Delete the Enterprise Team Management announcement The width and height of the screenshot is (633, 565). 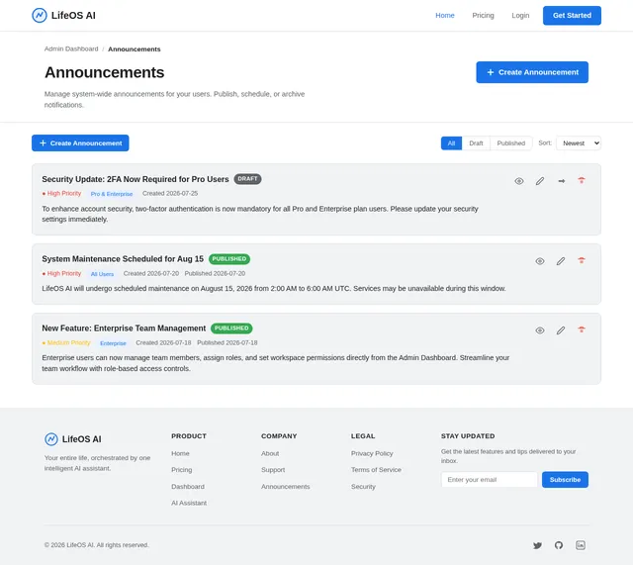(x=582, y=330)
